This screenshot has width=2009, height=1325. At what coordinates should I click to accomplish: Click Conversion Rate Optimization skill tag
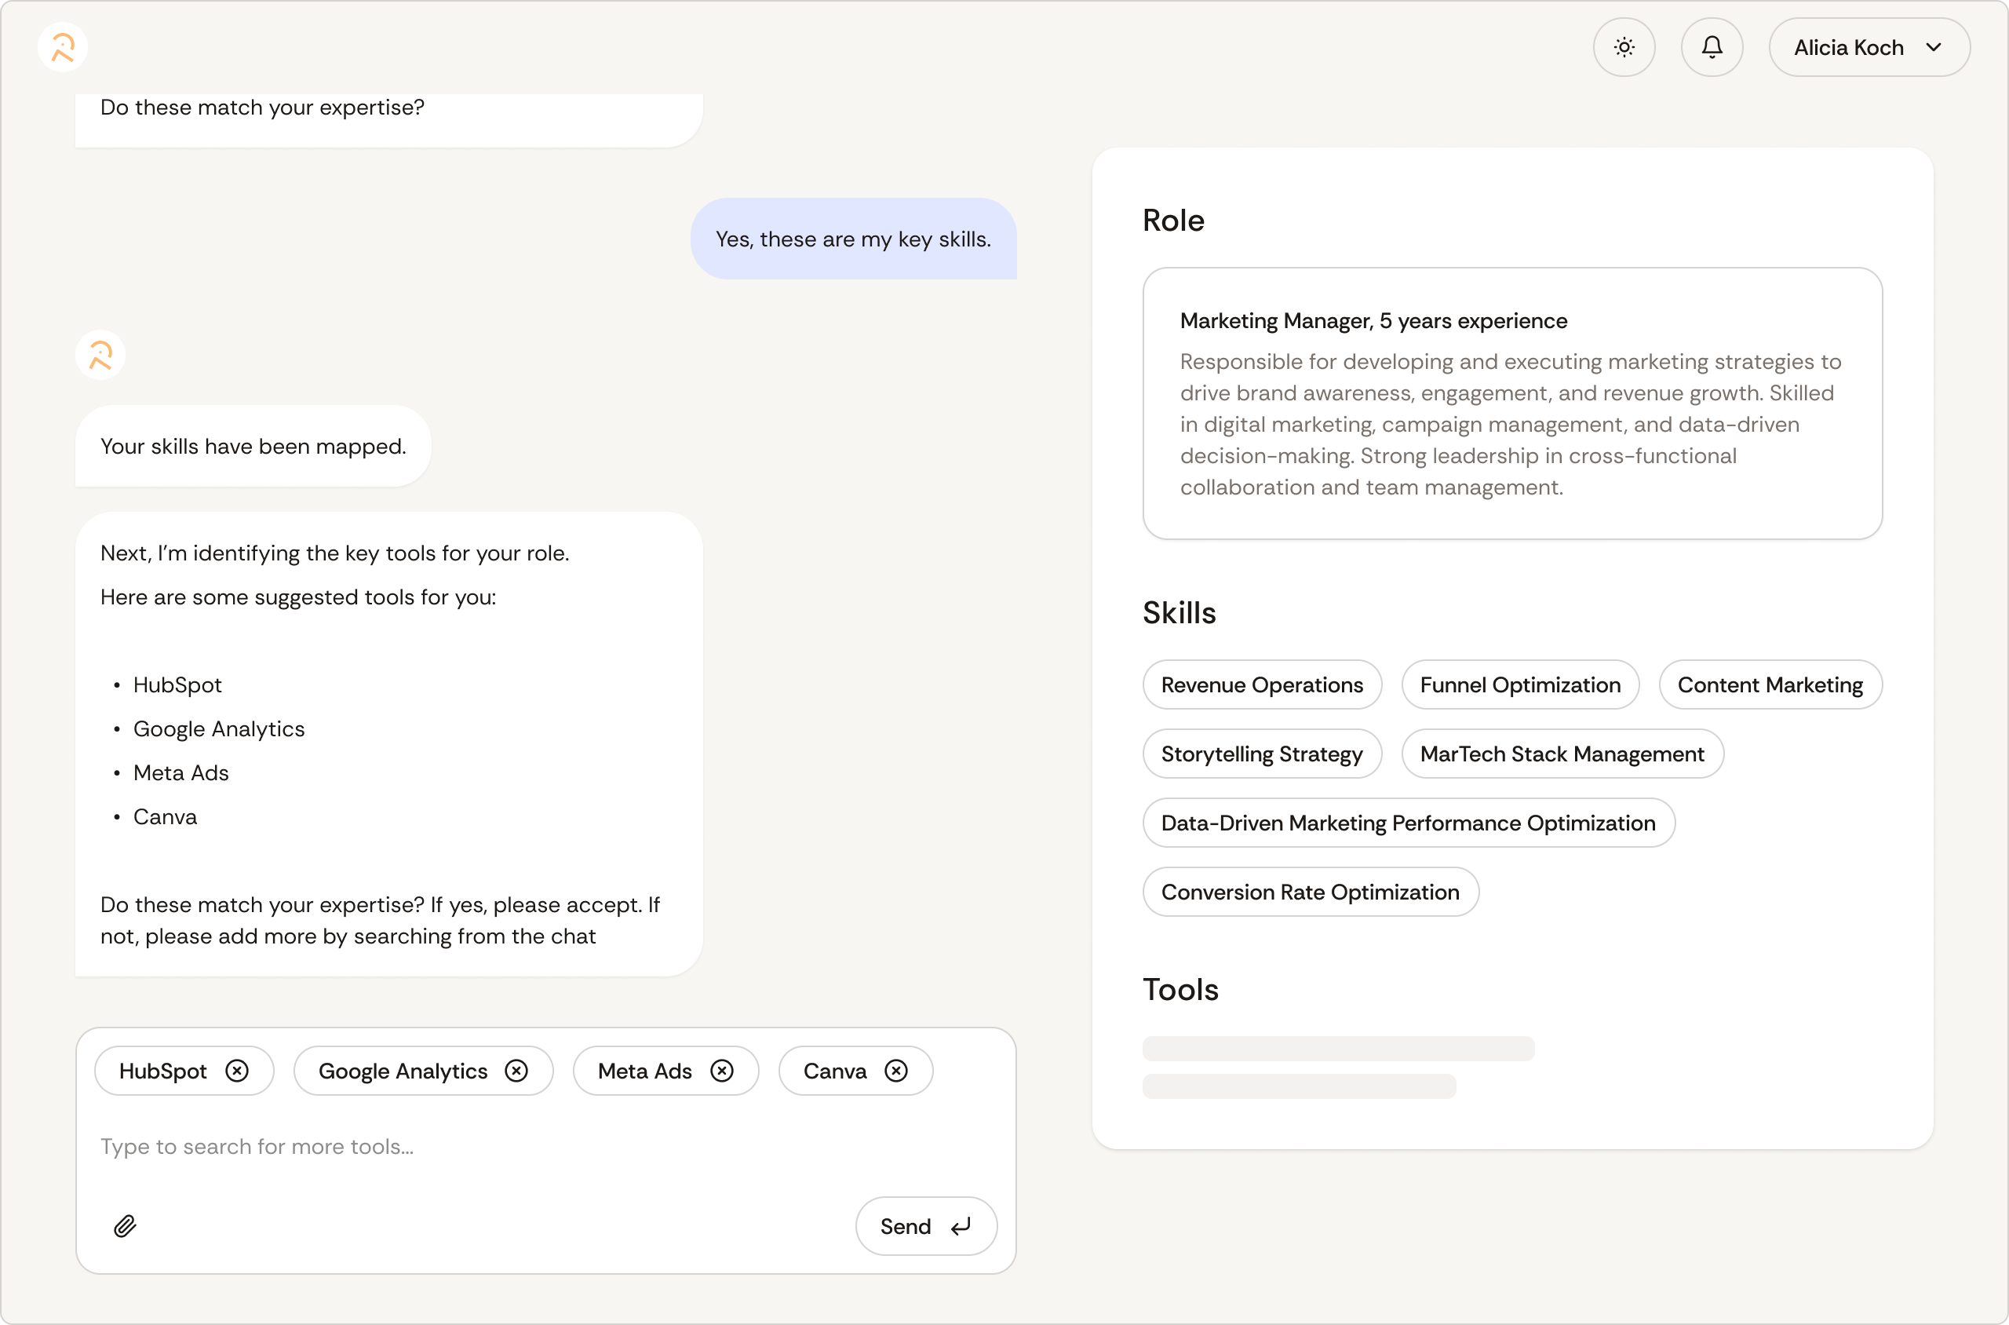coord(1310,892)
